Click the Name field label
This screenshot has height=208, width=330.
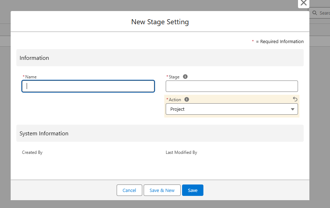coord(31,77)
